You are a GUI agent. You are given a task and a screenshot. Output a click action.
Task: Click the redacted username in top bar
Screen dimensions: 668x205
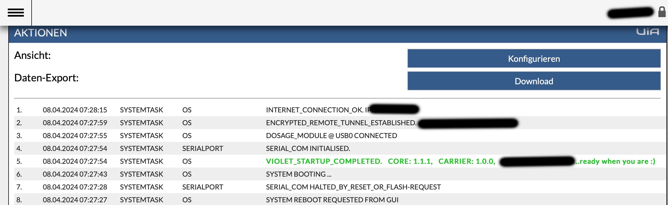point(630,12)
